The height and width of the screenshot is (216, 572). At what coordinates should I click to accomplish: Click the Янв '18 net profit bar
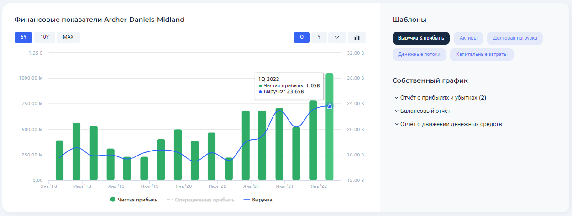pyautogui.click(x=59, y=160)
